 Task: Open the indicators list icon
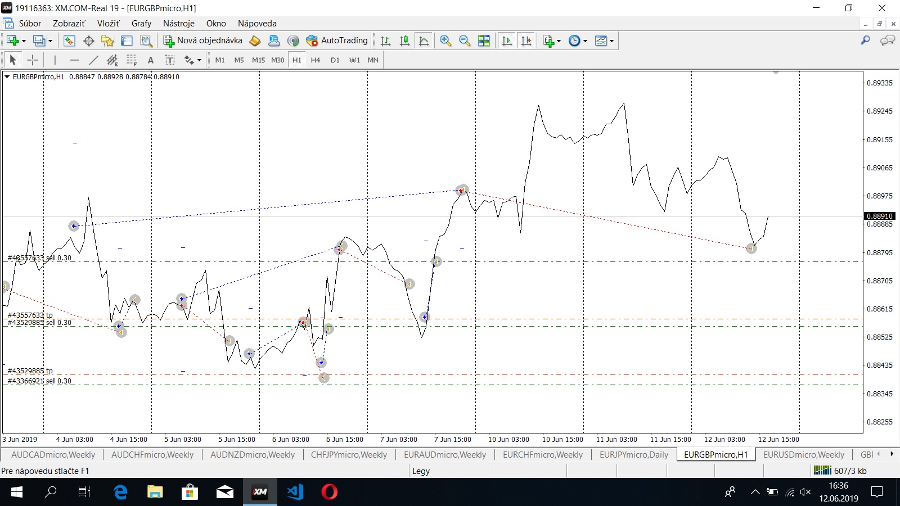(x=548, y=40)
